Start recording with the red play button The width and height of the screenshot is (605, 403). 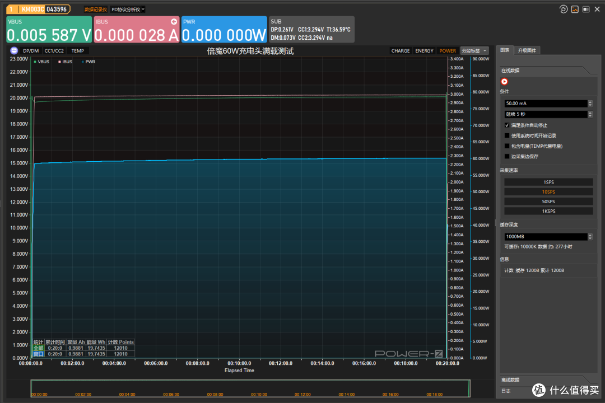(504, 81)
